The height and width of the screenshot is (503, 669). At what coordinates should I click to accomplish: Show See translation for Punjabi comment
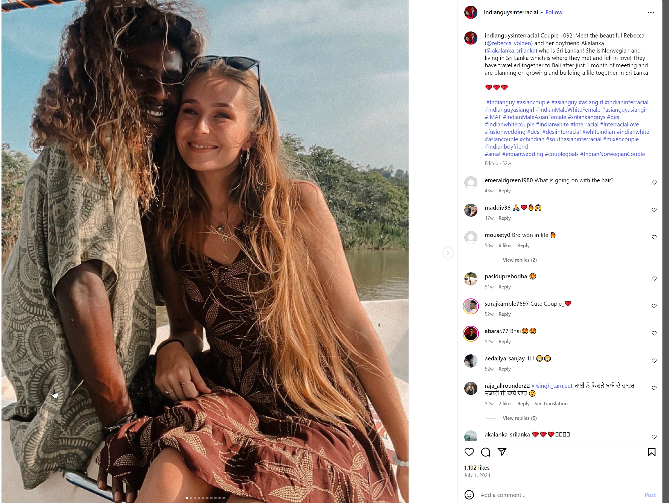click(551, 403)
